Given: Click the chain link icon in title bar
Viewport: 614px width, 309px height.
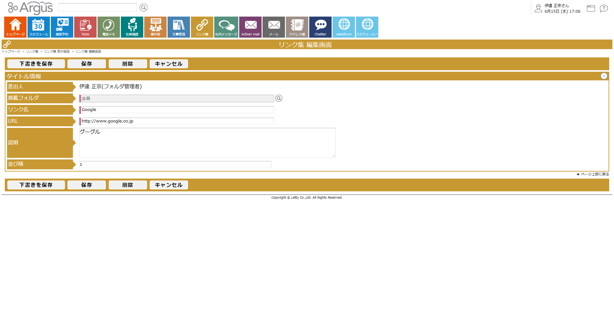Looking at the screenshot, I should [7, 44].
